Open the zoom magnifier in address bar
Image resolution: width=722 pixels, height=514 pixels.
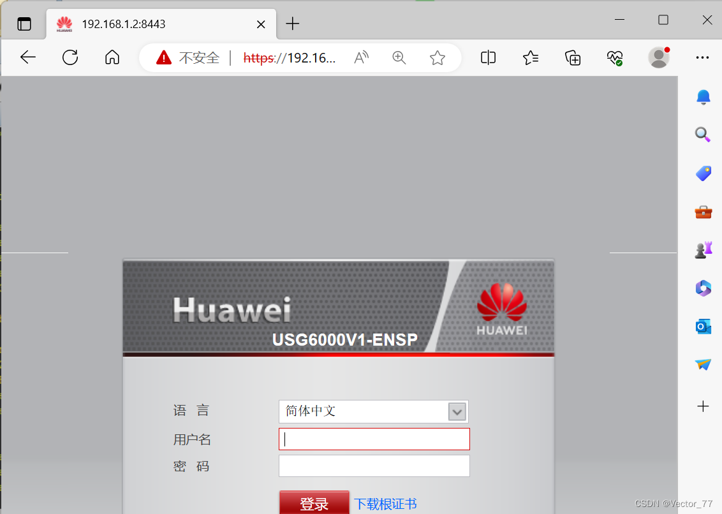pyautogui.click(x=399, y=57)
